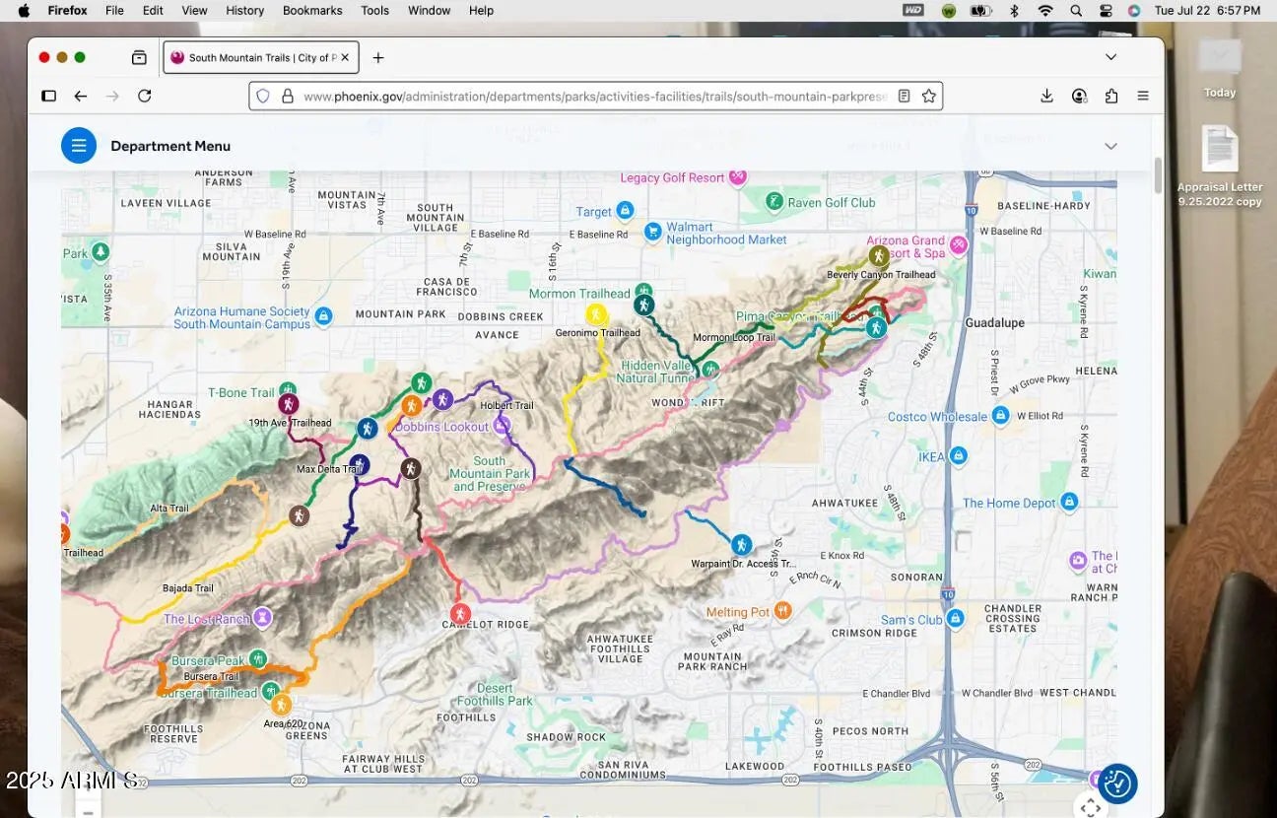Click the page vertical scrollbar
Viewport: 1277px width, 818px height.
[x=1158, y=175]
